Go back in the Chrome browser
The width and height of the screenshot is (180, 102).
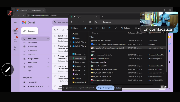tap(14, 15)
